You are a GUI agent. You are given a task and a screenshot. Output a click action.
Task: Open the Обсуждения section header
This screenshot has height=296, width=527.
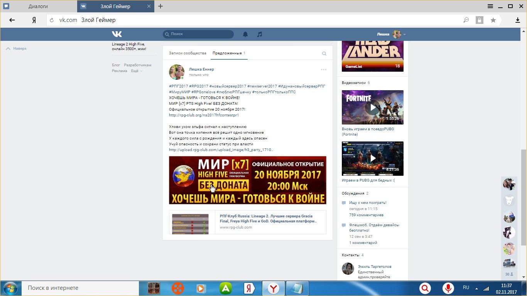click(x=355, y=193)
